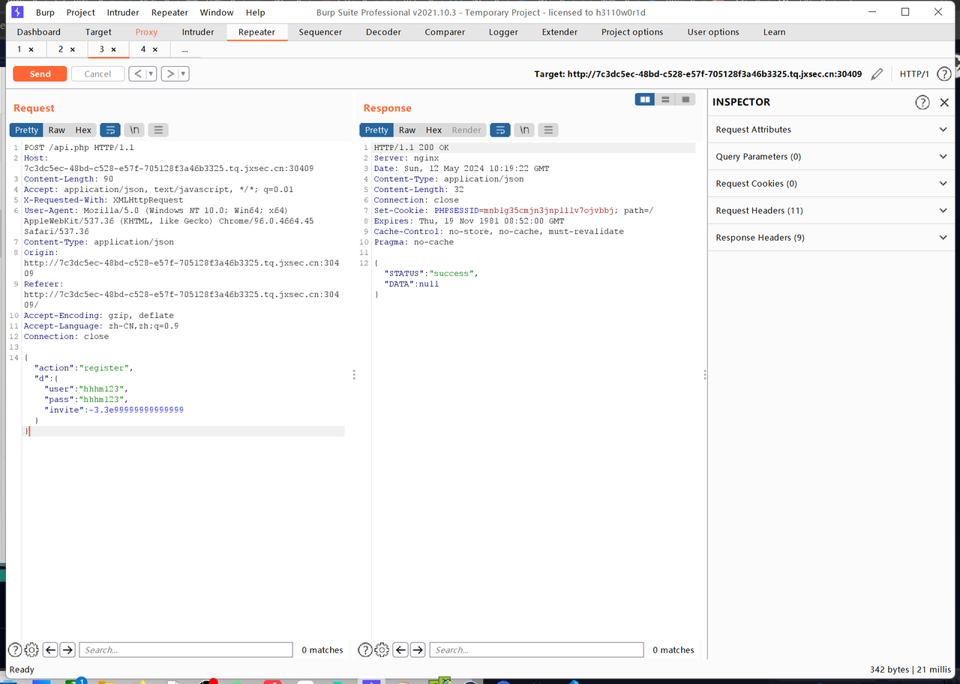The width and height of the screenshot is (960, 684).
Task: Go to next Request search match
Action: (x=67, y=649)
